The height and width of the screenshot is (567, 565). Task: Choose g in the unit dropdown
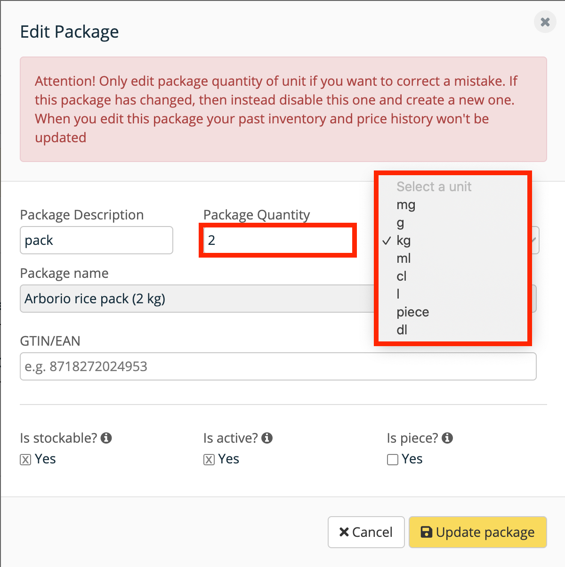point(401,223)
